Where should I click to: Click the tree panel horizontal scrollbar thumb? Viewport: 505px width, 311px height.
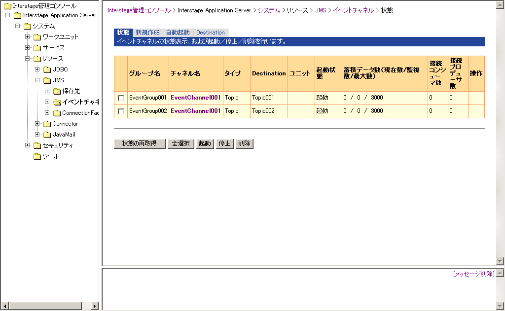[x=45, y=306]
